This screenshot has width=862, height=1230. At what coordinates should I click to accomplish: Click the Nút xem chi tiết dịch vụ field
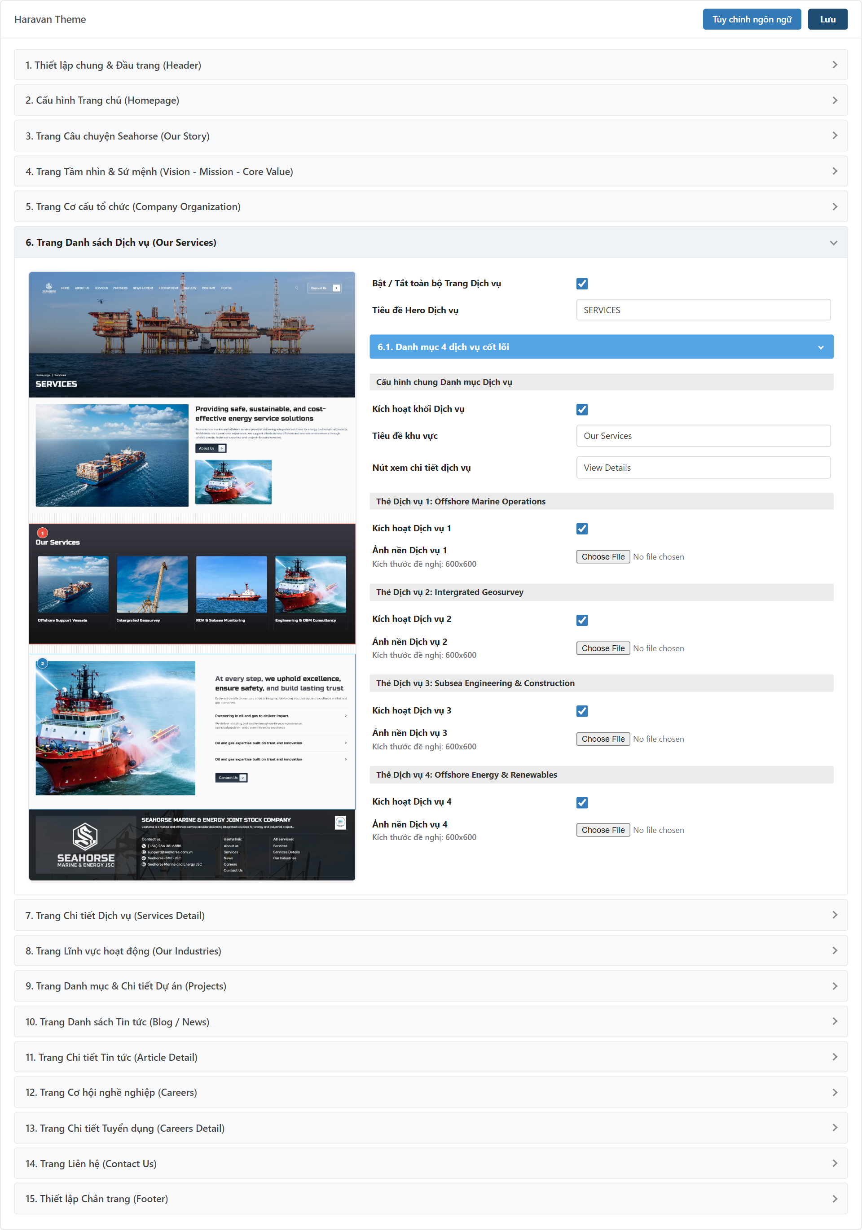tap(704, 467)
